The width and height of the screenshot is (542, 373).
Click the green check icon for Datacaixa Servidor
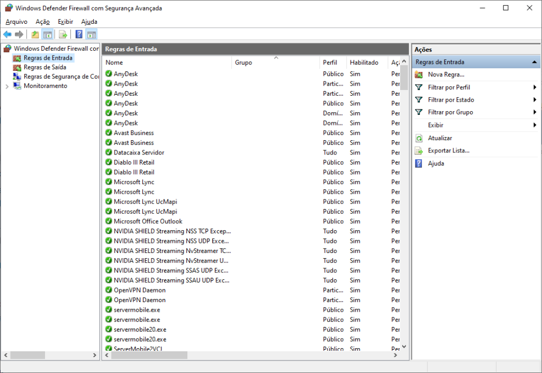click(109, 152)
